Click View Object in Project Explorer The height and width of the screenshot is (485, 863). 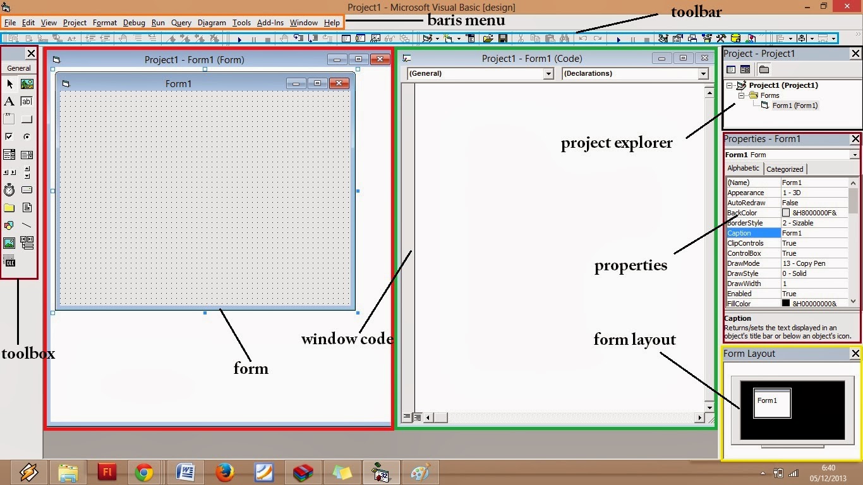[745, 69]
